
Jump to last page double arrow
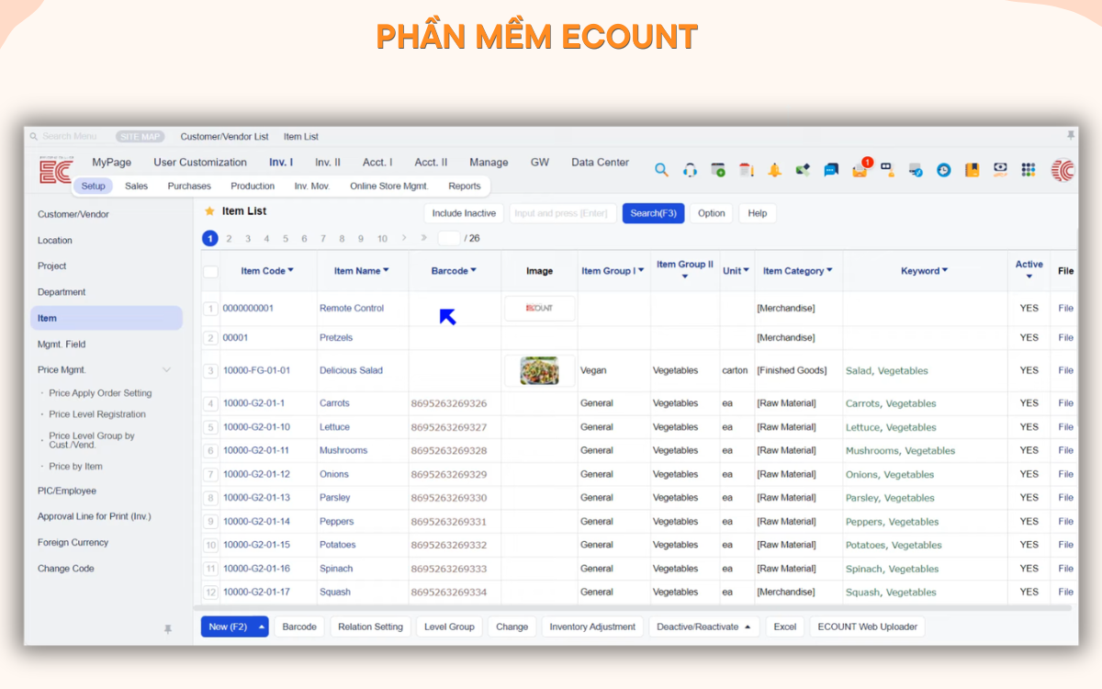tap(423, 238)
